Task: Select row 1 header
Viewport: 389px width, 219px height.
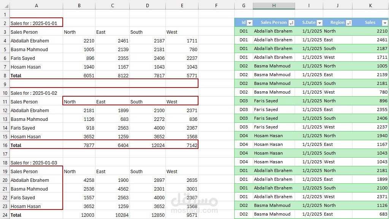Action: click(5, 14)
